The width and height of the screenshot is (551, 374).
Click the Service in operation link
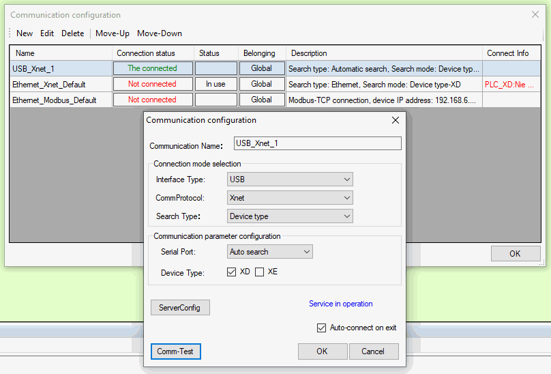340,304
